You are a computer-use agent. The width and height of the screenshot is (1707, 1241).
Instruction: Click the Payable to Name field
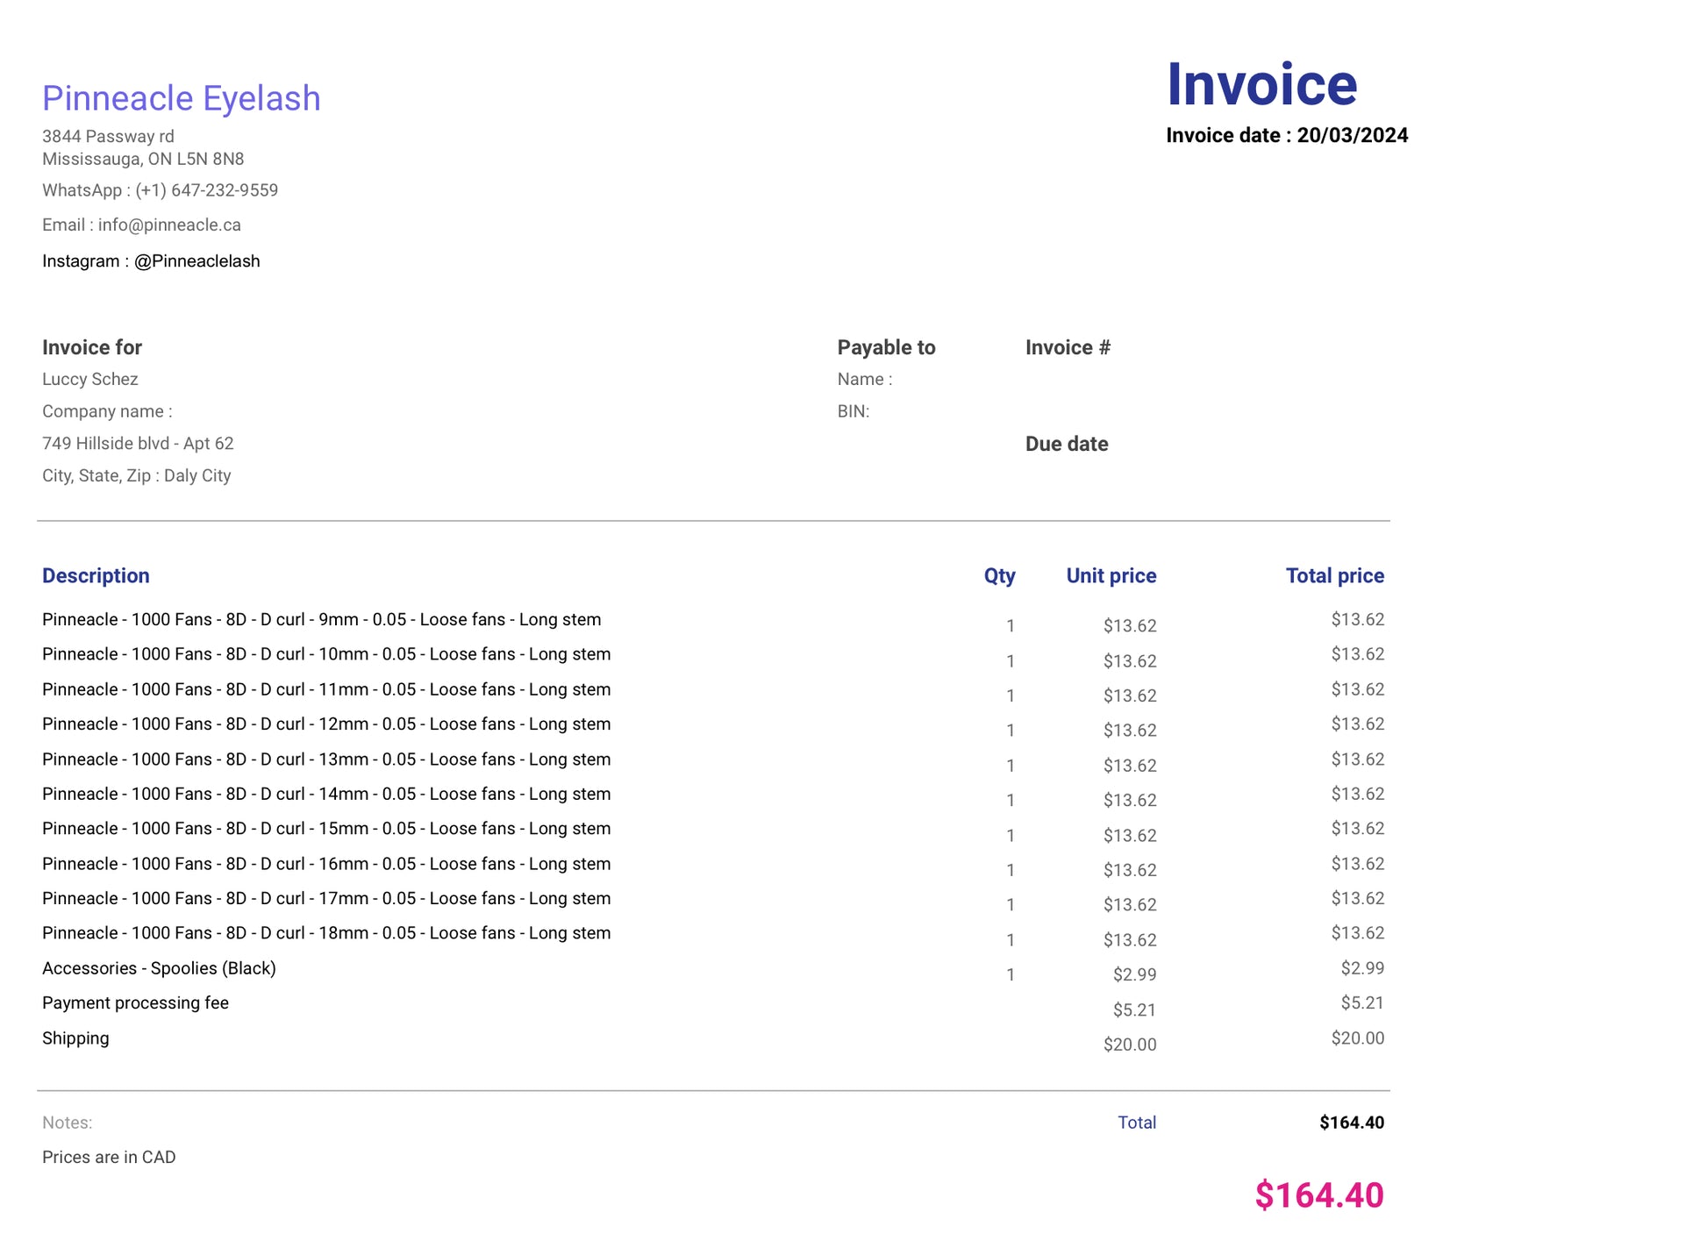coord(864,379)
